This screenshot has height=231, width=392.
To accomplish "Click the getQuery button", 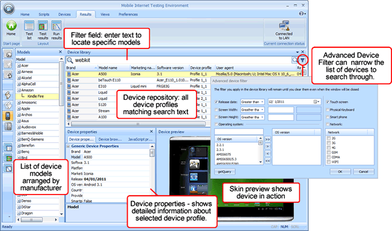I will coord(225,172).
